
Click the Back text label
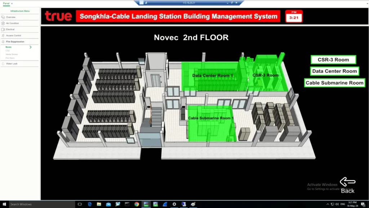(348, 191)
